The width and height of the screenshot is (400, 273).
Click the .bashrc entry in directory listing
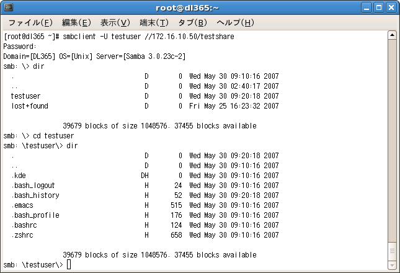24,225
